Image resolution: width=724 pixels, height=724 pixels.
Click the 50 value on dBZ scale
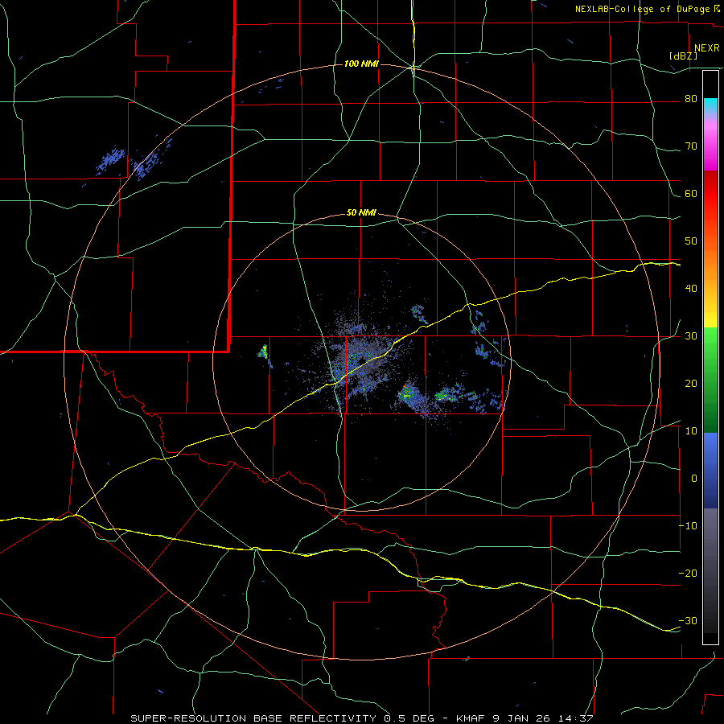(691, 241)
